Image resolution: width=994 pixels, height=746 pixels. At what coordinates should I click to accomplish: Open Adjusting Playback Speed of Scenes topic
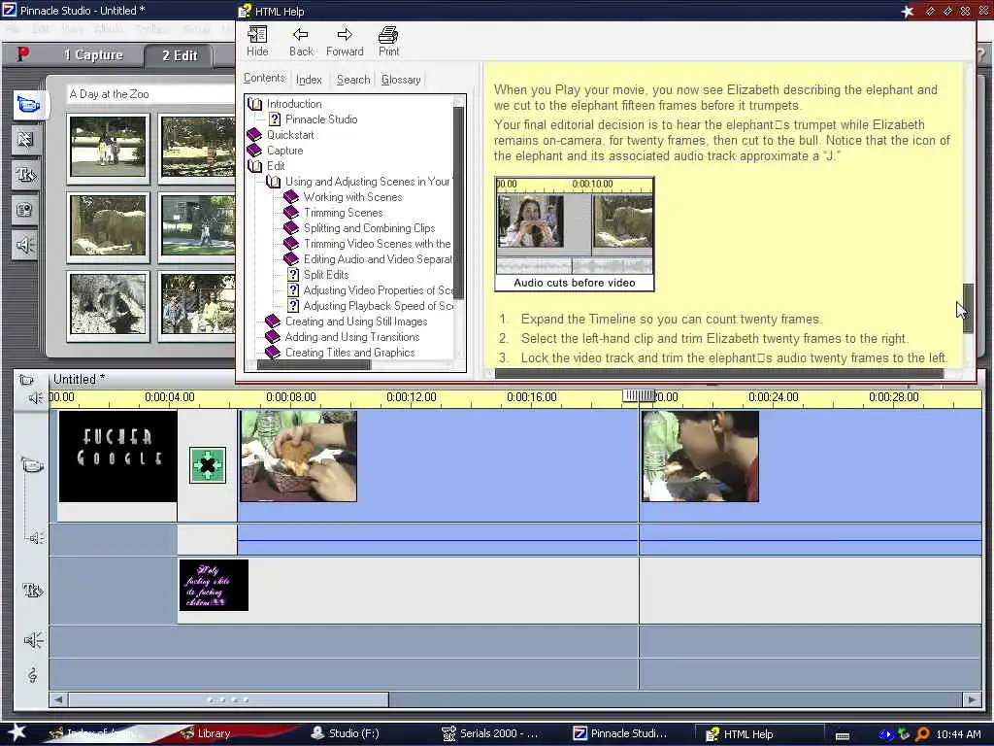(379, 306)
